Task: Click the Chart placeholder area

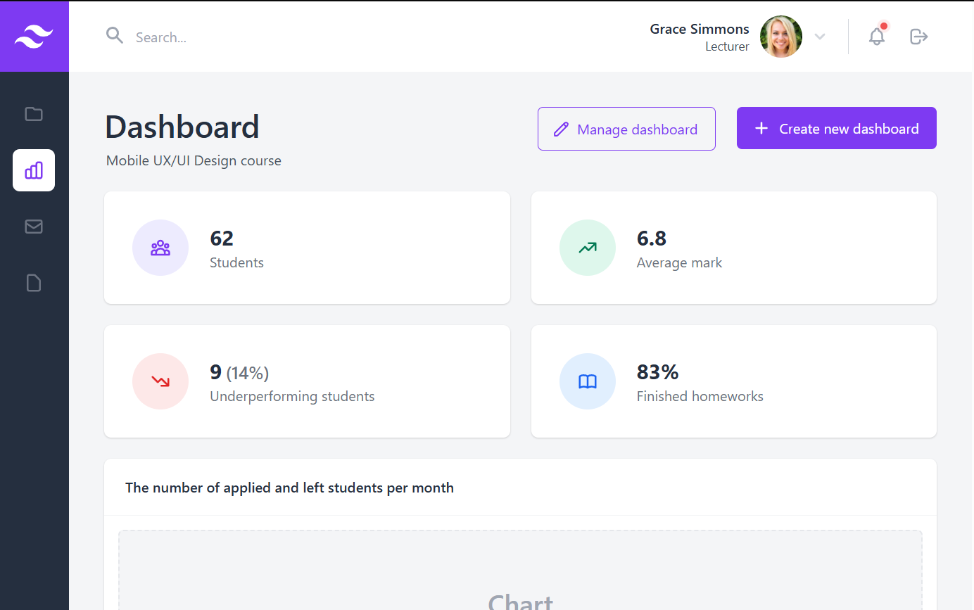Action: point(520,570)
